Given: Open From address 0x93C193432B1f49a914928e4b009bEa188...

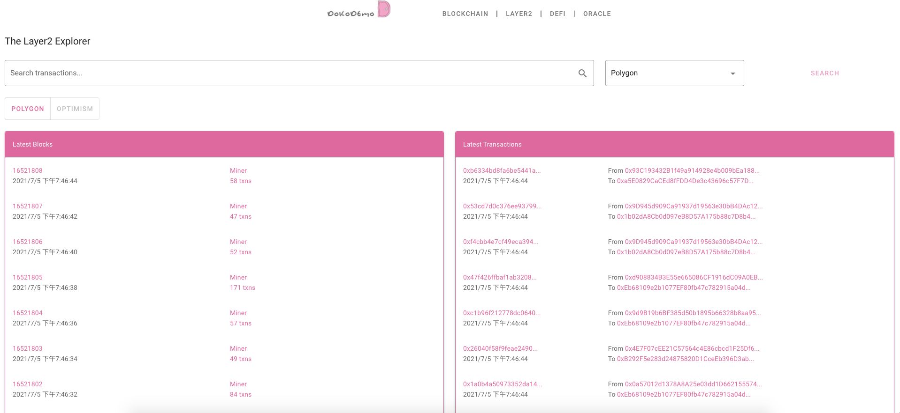Looking at the screenshot, I should 692,170.
